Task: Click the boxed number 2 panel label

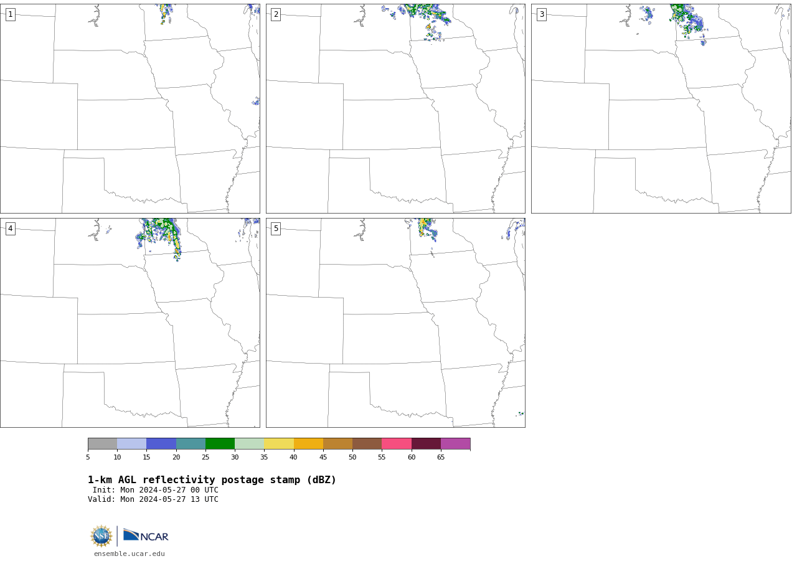Action: click(276, 14)
